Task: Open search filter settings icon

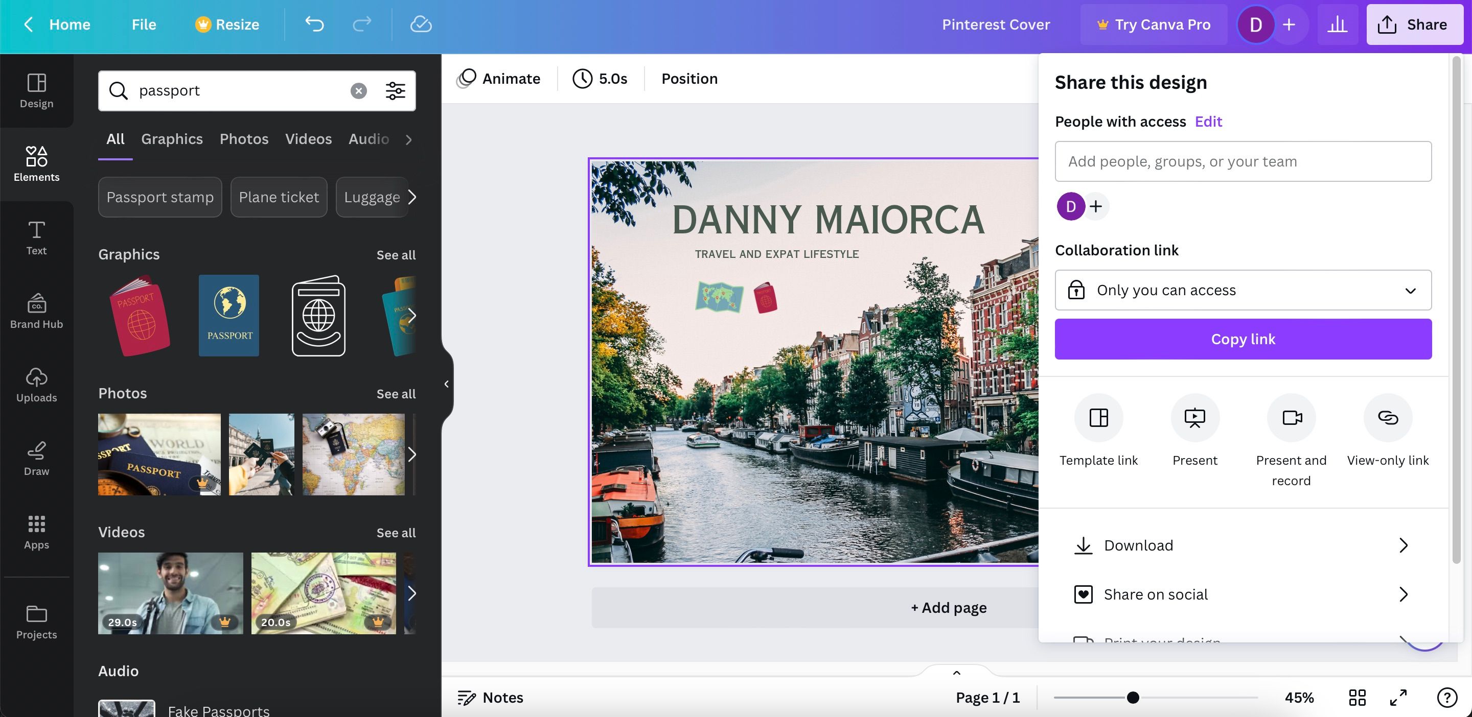Action: tap(395, 90)
